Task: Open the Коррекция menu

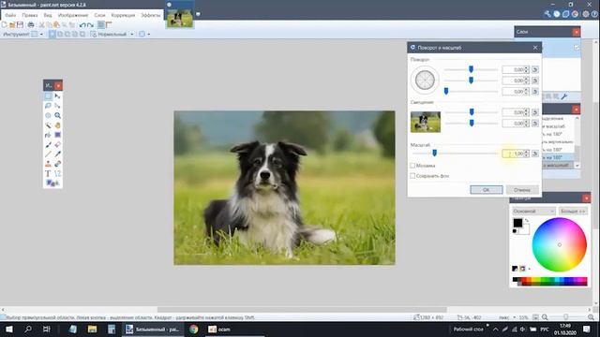Action: (x=123, y=15)
